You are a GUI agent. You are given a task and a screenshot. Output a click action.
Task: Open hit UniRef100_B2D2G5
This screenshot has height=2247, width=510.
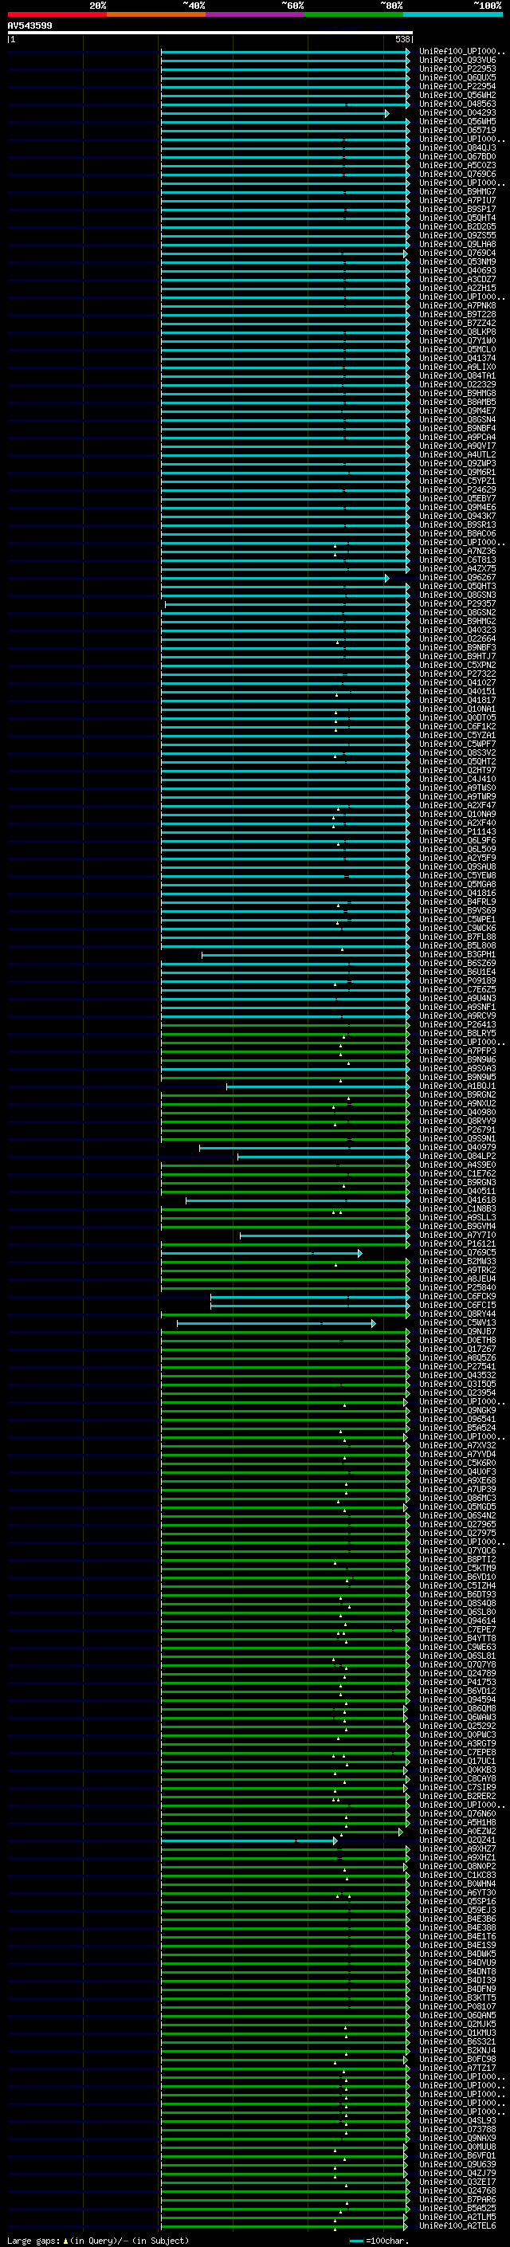point(457,227)
